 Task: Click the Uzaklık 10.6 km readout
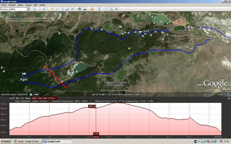click(x=40, y=101)
